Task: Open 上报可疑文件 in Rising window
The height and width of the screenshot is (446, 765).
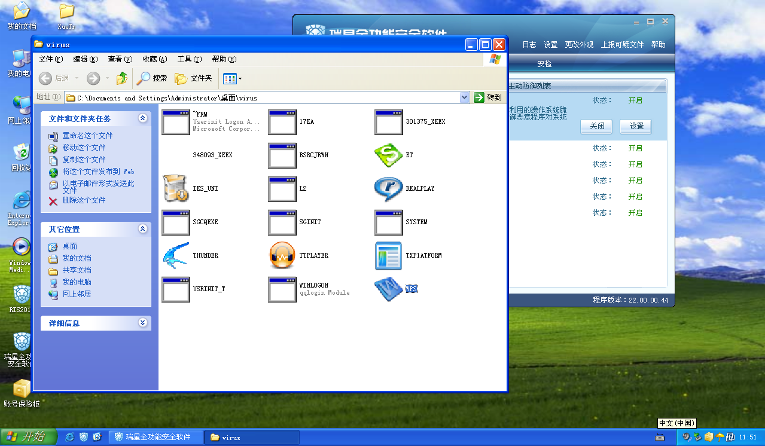Action: [622, 45]
